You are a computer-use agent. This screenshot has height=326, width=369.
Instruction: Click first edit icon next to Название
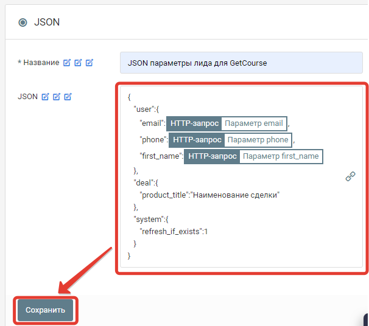point(67,63)
